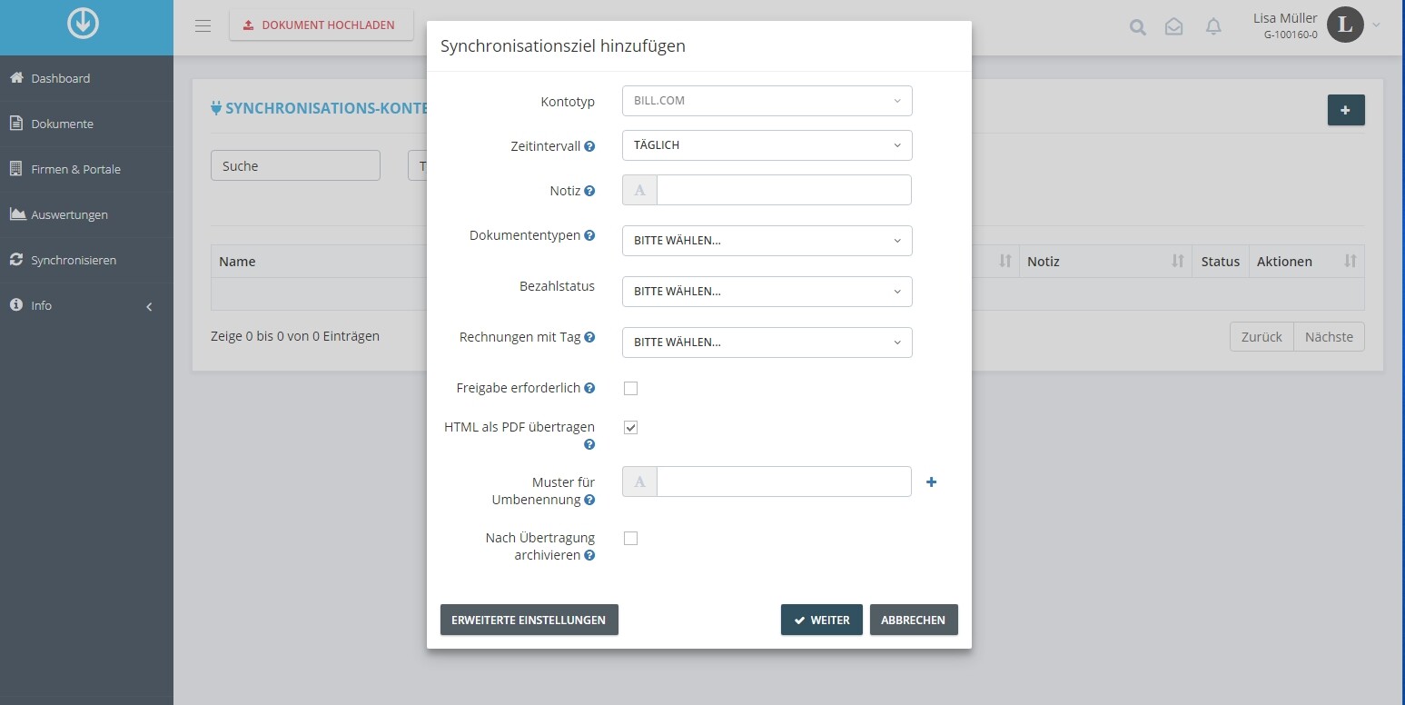Open the Kontotyp dropdown
This screenshot has width=1405, height=705.
pyautogui.click(x=767, y=101)
